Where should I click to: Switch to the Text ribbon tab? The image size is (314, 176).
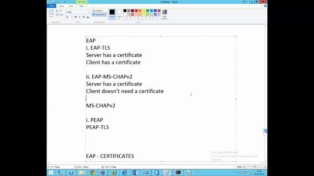tap(81, 6)
